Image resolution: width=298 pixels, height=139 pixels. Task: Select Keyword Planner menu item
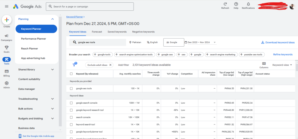click(36, 29)
